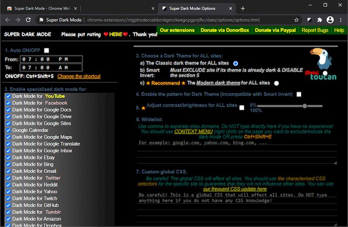Screen dimensions: 348x227
Task: Disable Dark Mode for Reddit
Action: click(x=8, y=185)
